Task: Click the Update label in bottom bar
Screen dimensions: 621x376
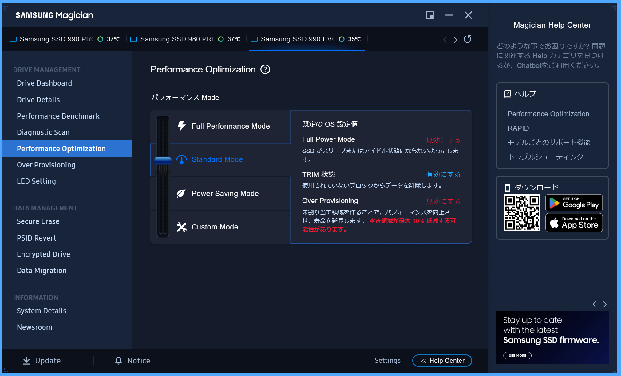Action: 48,361
